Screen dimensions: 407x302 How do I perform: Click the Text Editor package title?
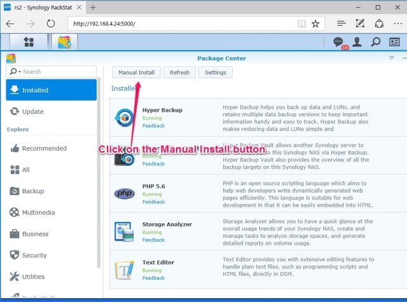pos(158,263)
